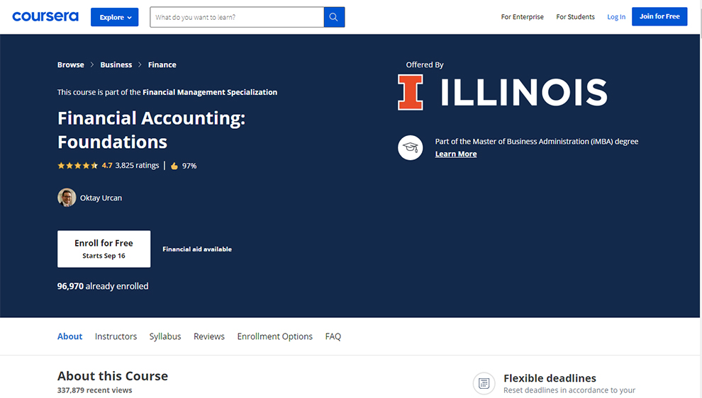Screen dimensions: 702x398
Task: Click the Illinois university logo
Action: tap(502, 92)
